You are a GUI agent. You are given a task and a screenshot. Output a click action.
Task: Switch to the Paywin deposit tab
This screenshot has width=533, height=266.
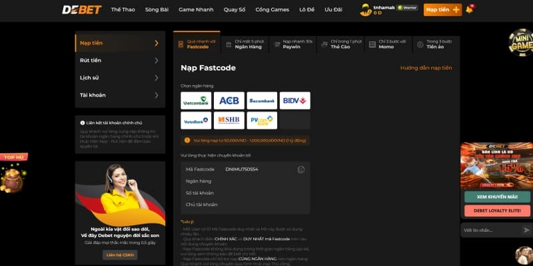pyautogui.click(x=292, y=44)
